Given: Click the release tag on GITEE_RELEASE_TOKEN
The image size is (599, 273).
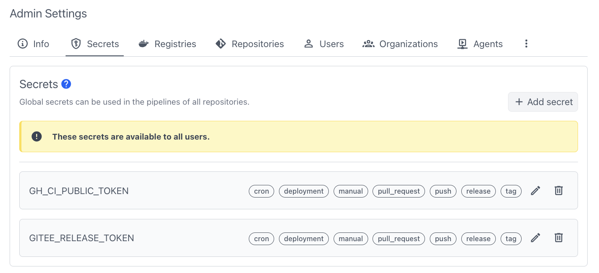Looking at the screenshot, I should tap(478, 239).
